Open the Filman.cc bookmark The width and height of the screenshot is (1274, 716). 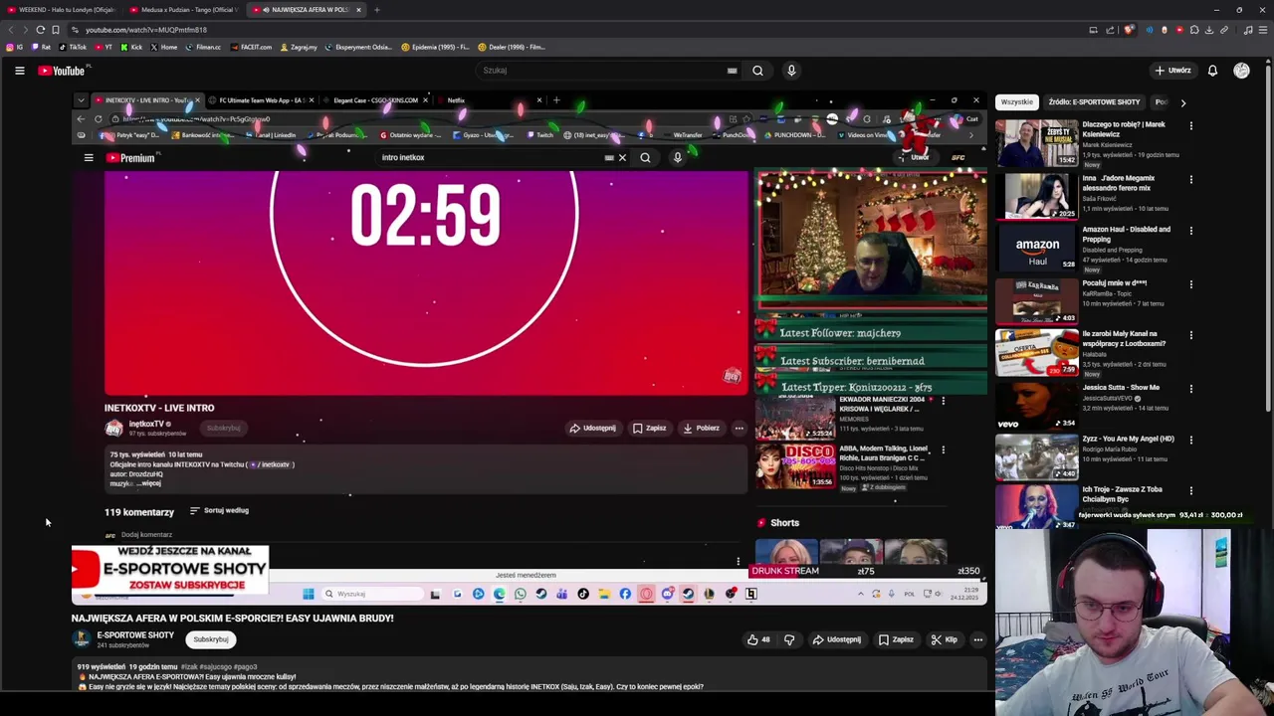(x=203, y=47)
